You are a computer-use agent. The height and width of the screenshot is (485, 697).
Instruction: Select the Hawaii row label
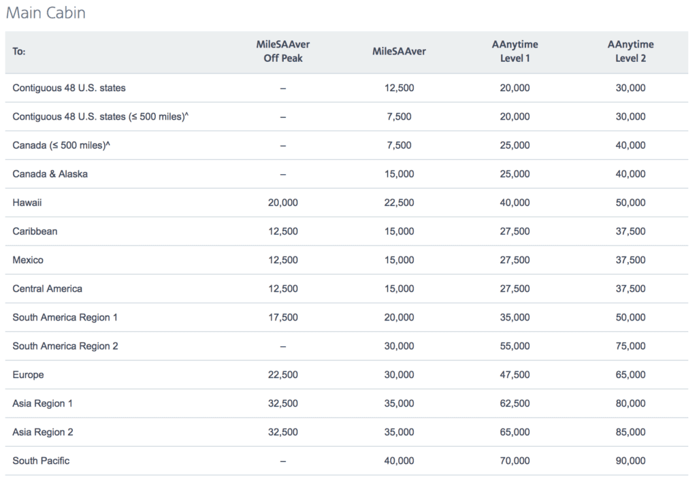click(x=28, y=203)
